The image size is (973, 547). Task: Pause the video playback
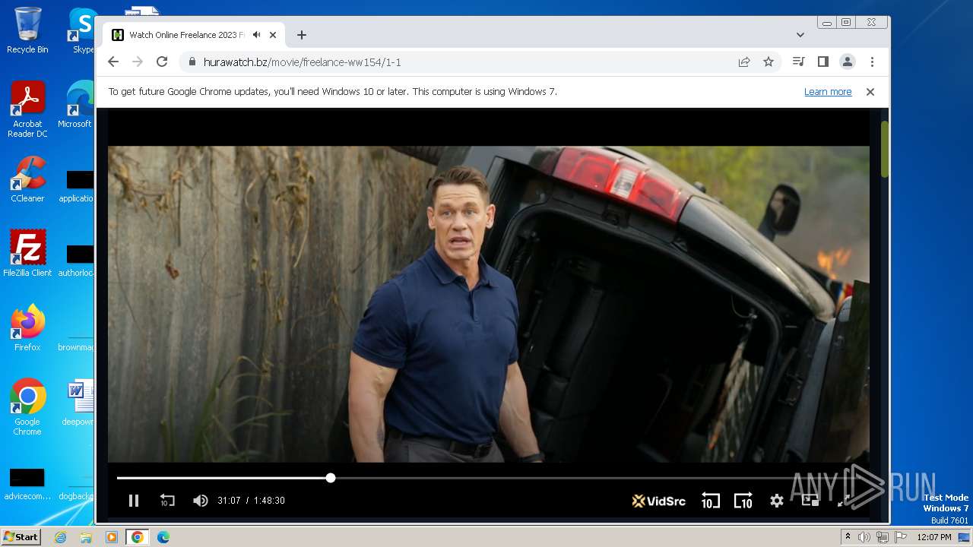(x=134, y=501)
